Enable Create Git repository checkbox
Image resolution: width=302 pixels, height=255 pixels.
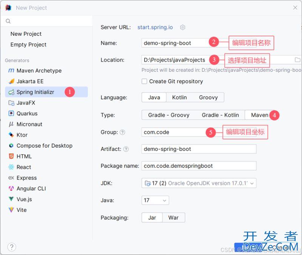click(144, 81)
